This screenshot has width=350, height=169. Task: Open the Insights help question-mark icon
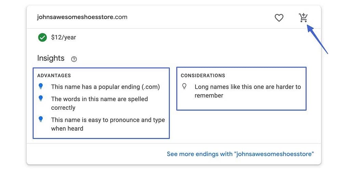point(74,59)
